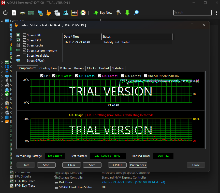
Task: Hide CPU Core #1 in temperature graph
Action: tap(54, 76)
